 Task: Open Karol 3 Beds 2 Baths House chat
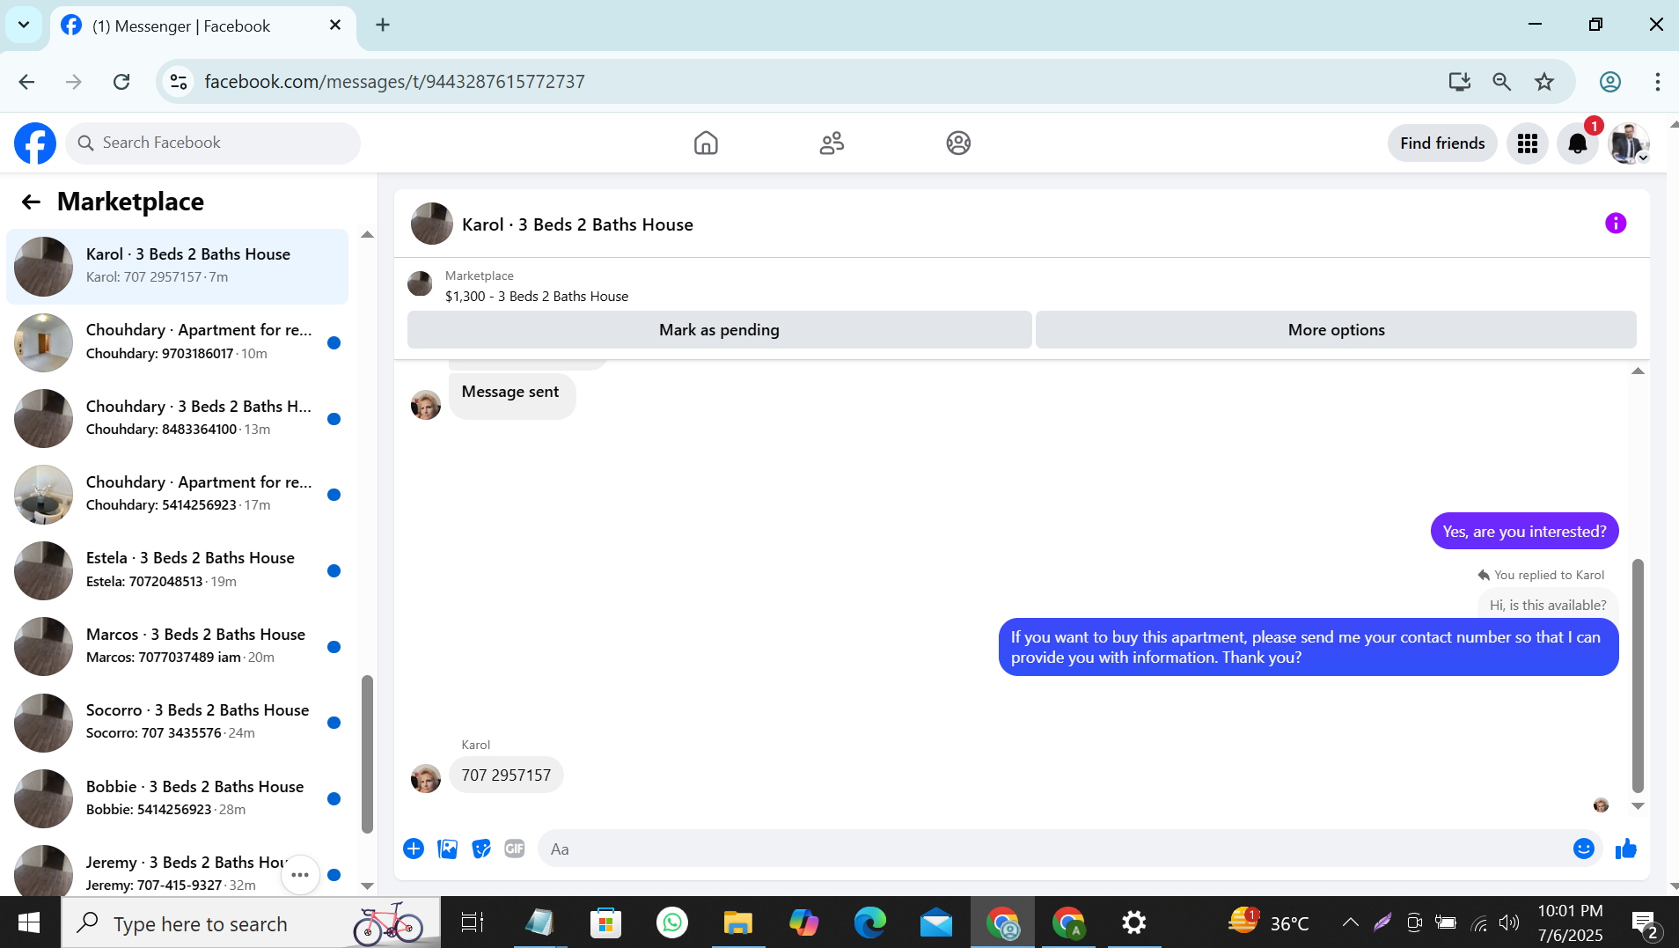(177, 266)
